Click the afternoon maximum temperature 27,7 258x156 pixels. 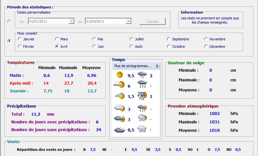(69, 83)
